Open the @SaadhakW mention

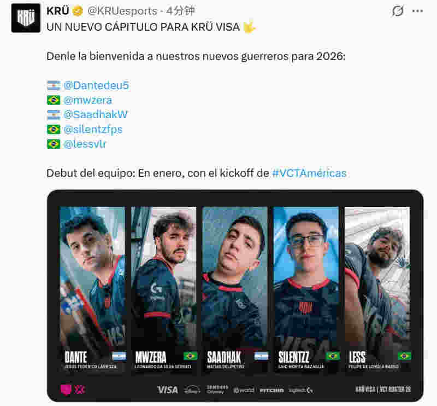96,115
